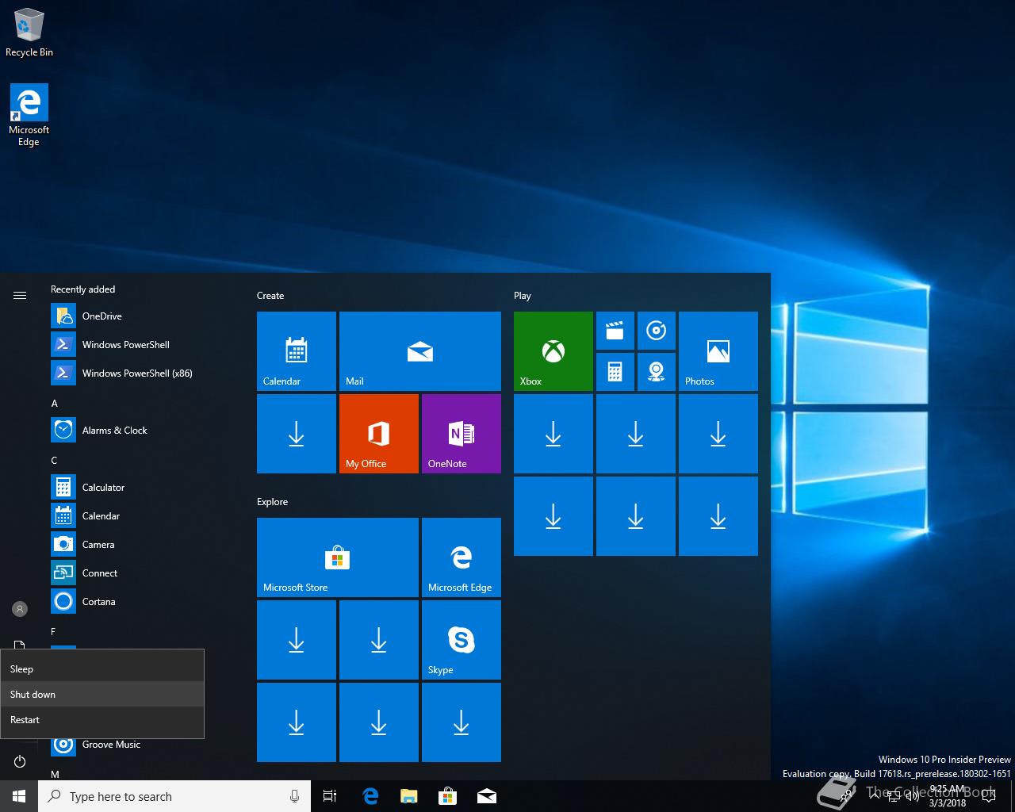Open the Skype tile

pos(462,640)
